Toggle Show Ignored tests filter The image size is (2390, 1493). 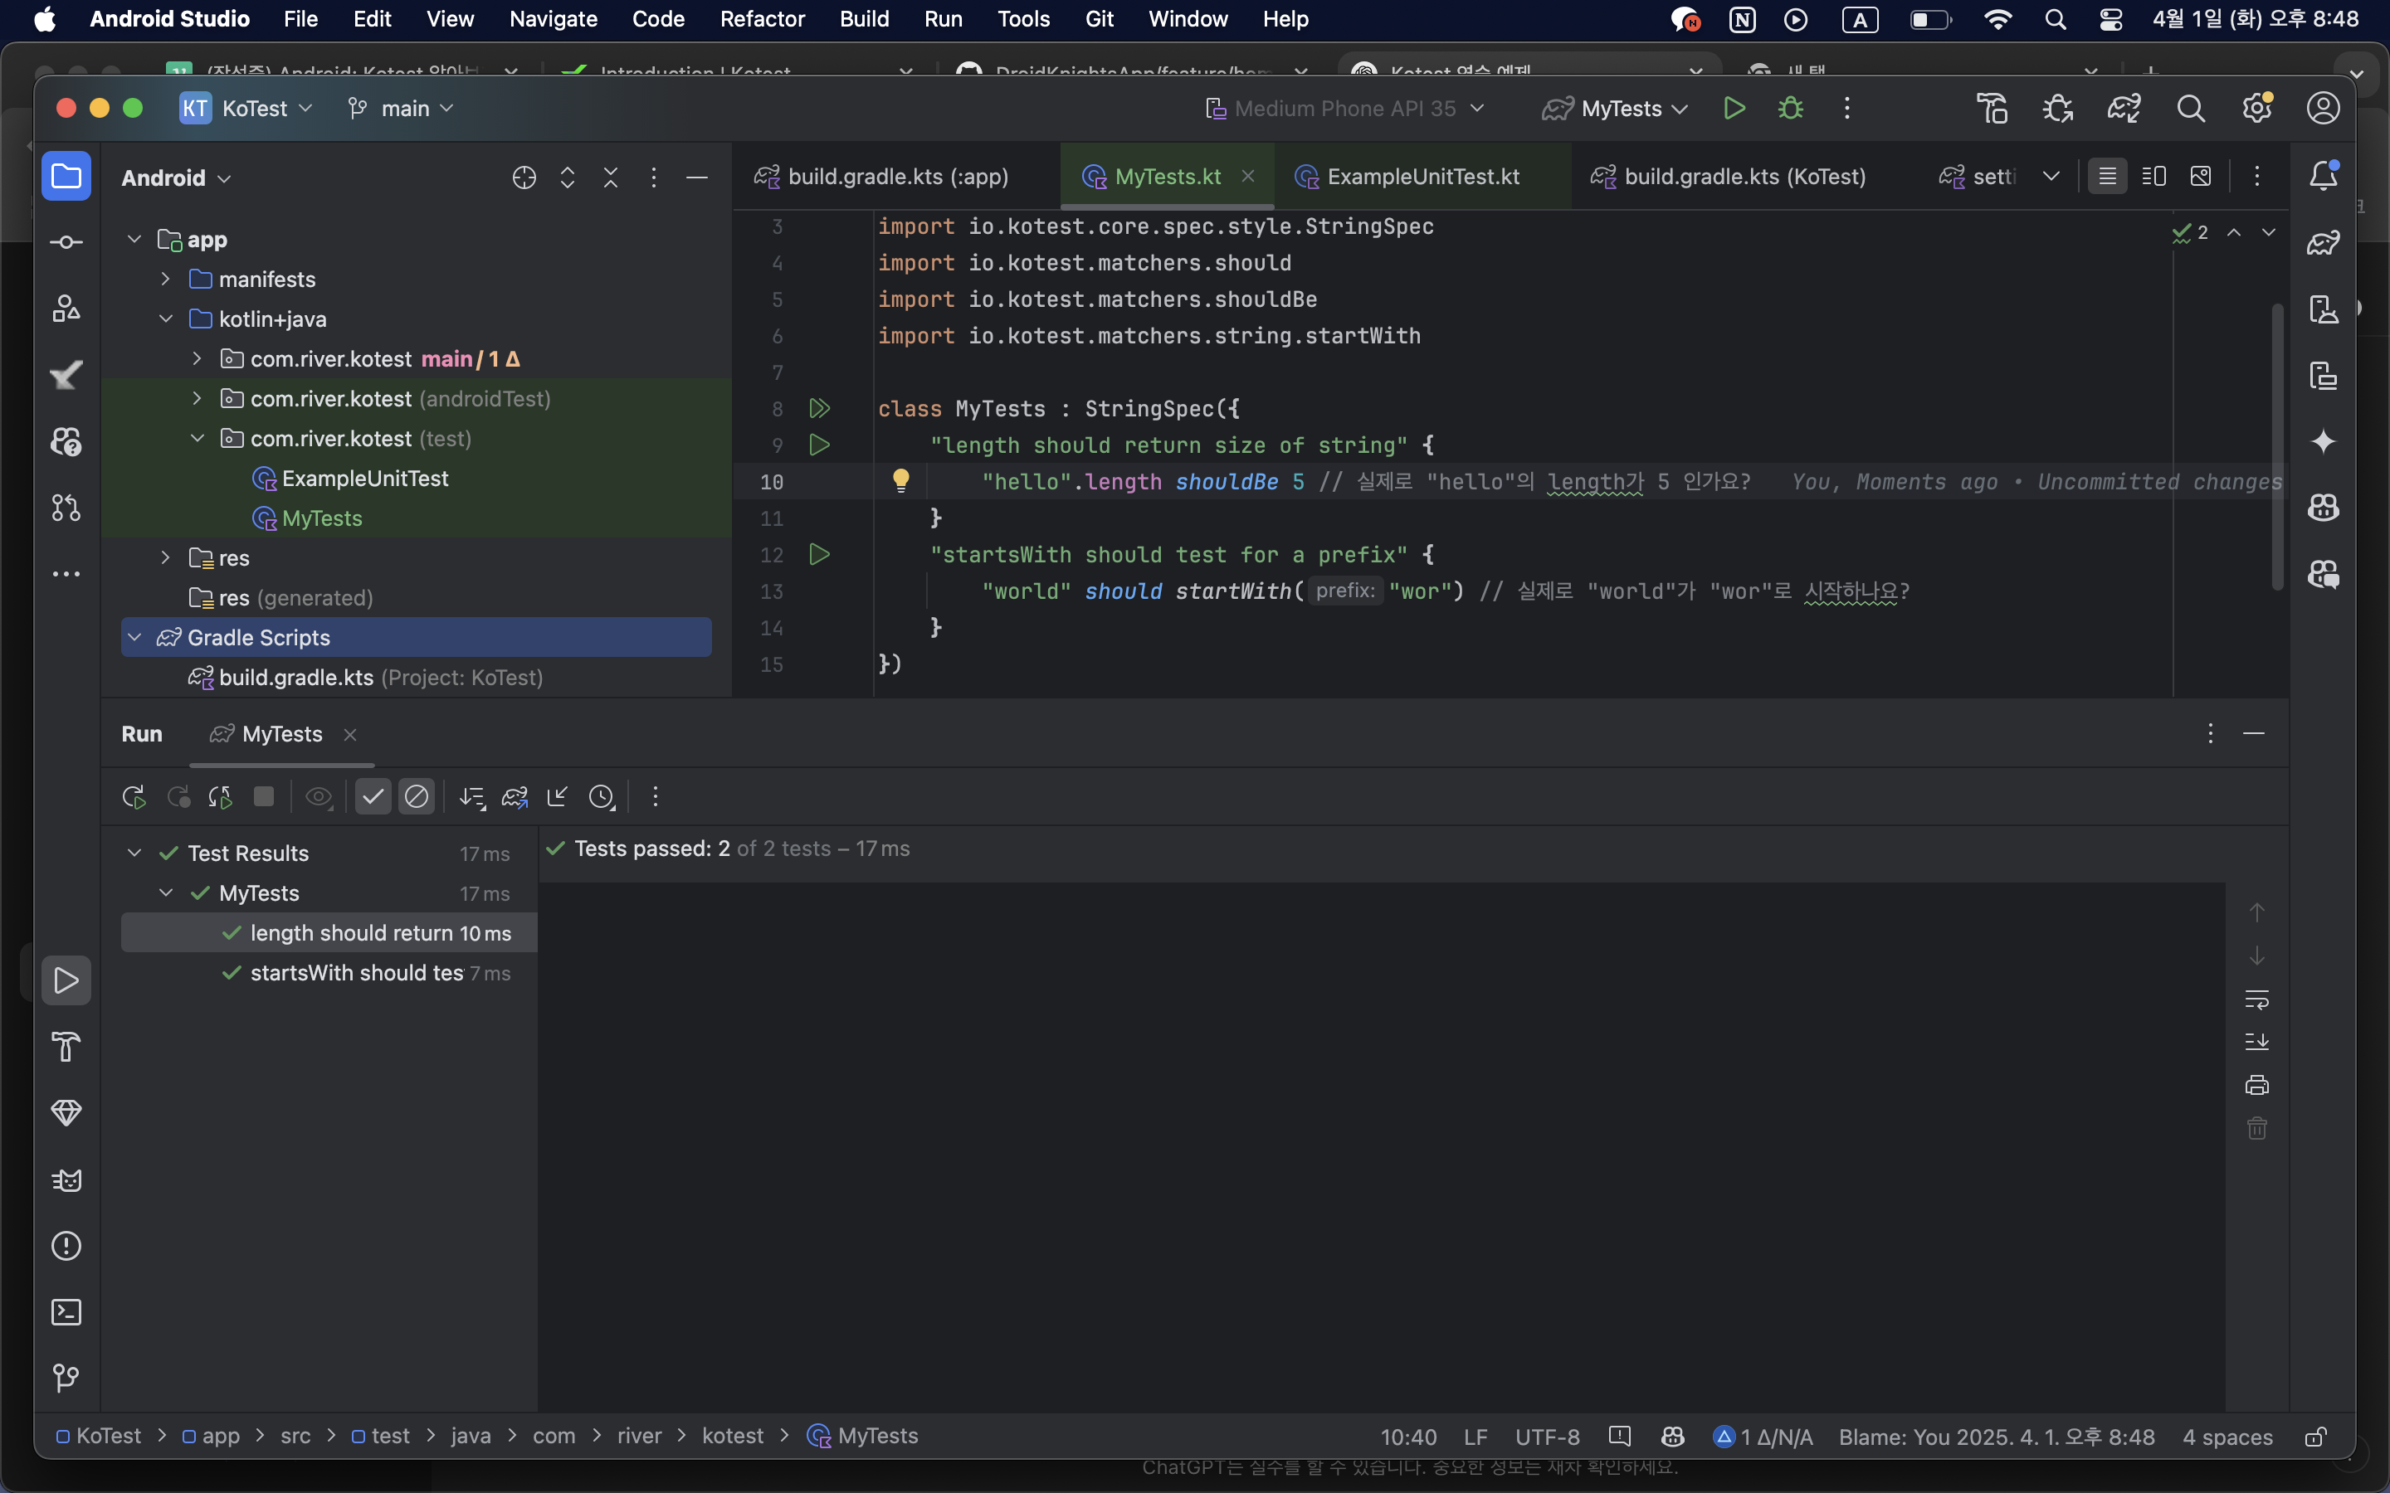417,797
